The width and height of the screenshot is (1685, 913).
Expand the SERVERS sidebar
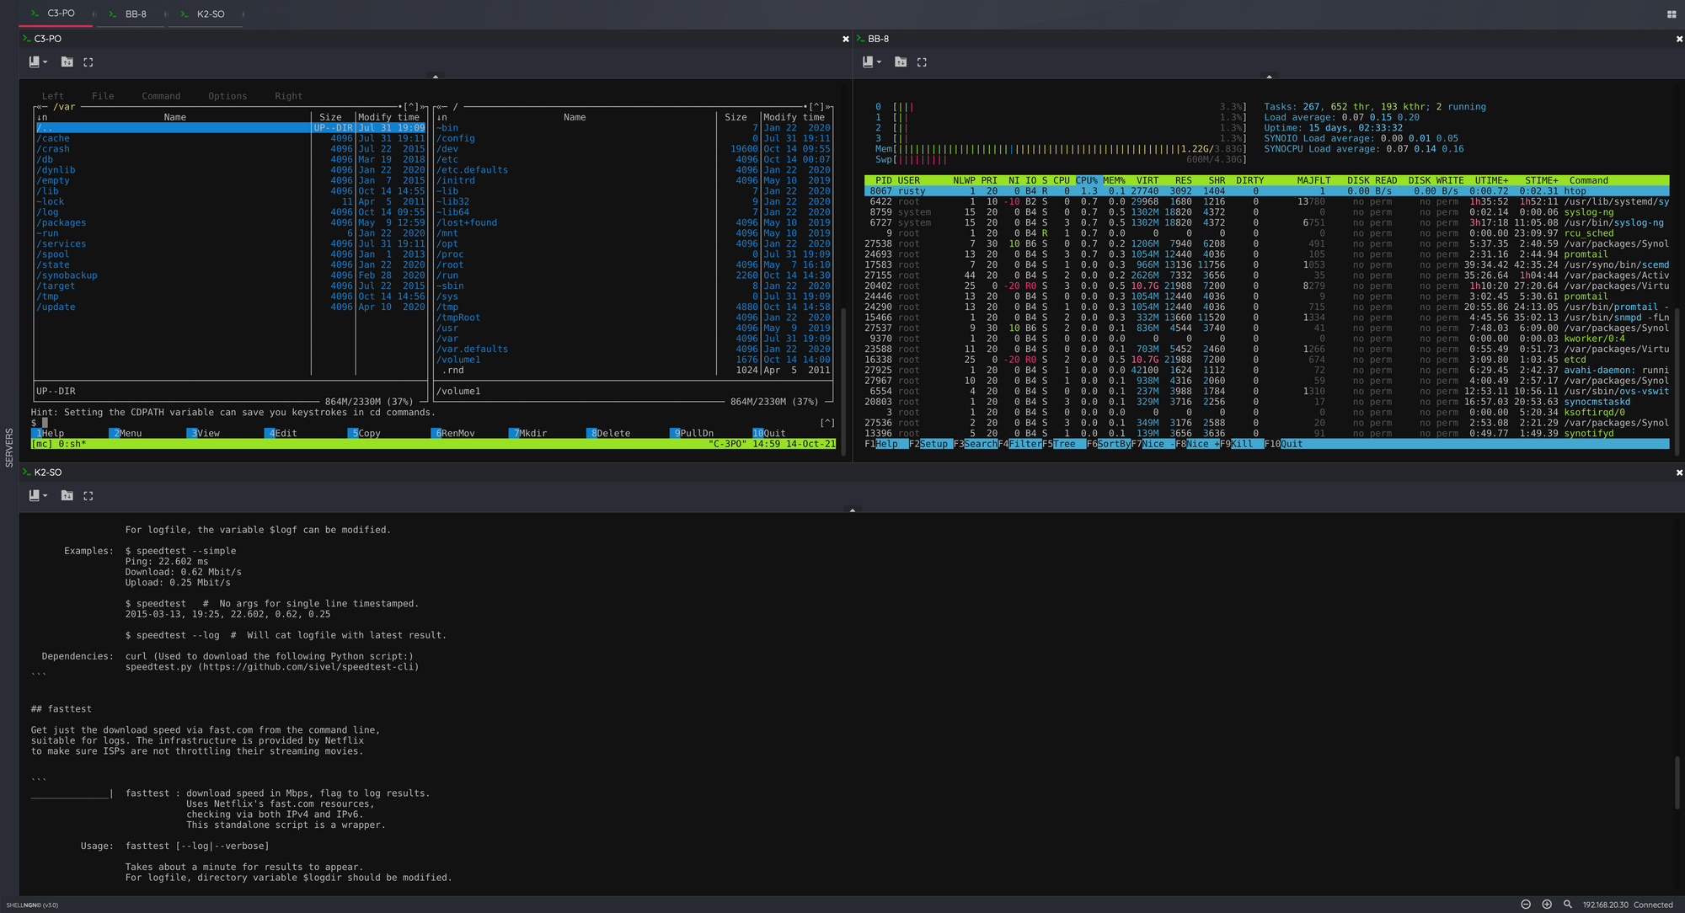(9, 447)
